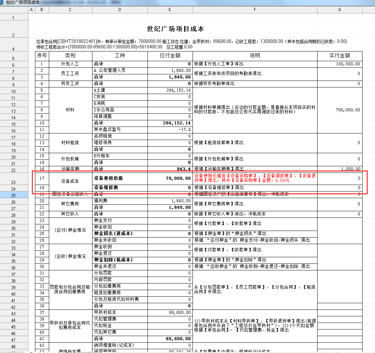The height and width of the screenshot is (353, 375).
Task: Select the 实付金额 header cell
Action: tap(339, 56)
